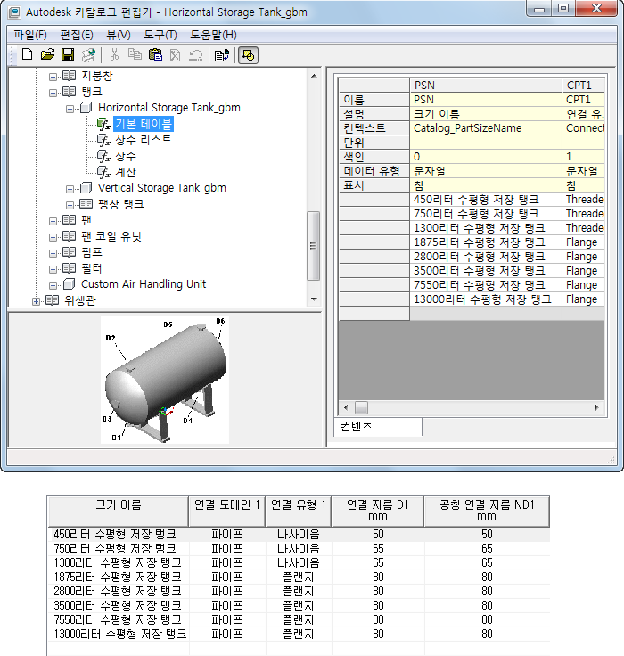The image size is (624, 656).
Task: Expand the 위생관 tree node
Action: pos(36,301)
